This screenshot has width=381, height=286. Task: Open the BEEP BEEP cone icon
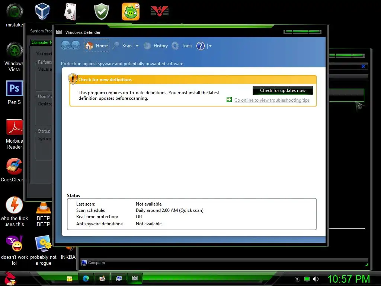coord(43,214)
